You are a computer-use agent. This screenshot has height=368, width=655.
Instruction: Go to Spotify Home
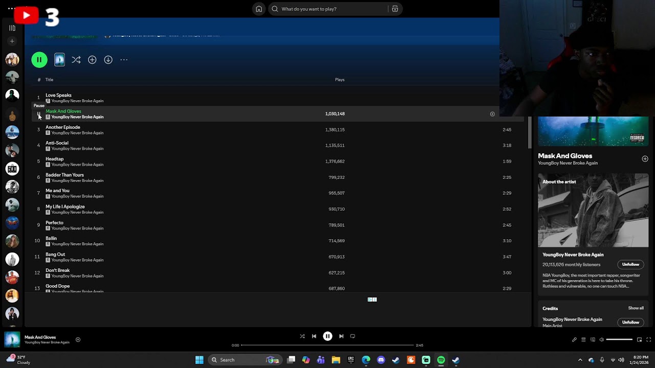(x=259, y=9)
